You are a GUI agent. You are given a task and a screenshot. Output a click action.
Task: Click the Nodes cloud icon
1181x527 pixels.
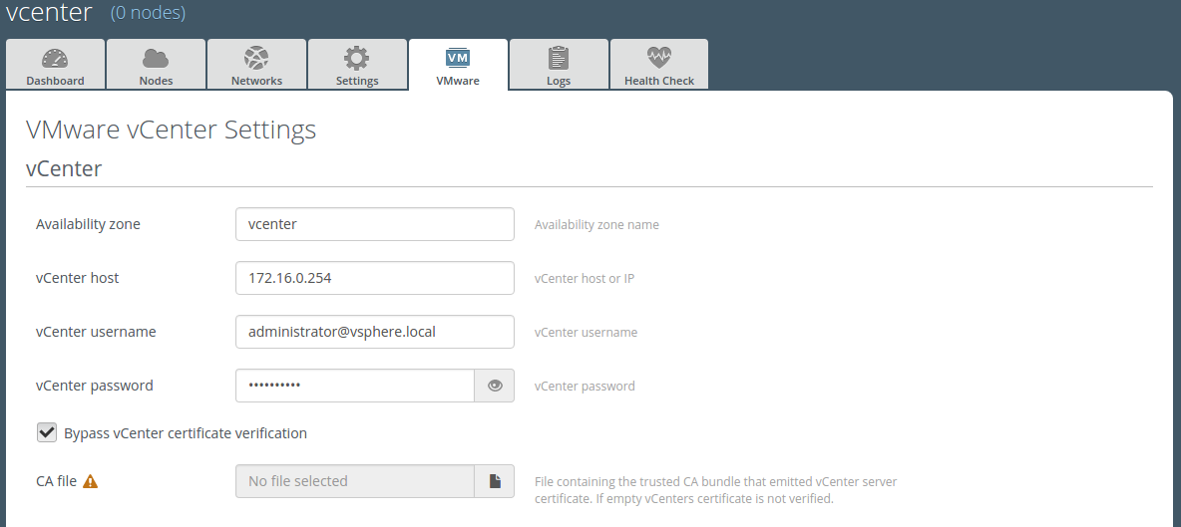[x=156, y=58]
